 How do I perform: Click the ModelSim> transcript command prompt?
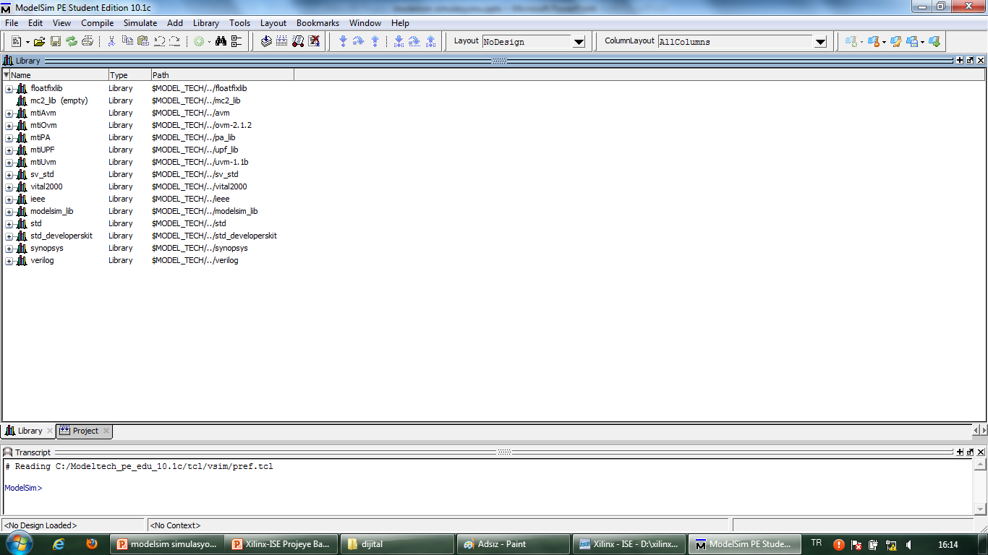23,488
